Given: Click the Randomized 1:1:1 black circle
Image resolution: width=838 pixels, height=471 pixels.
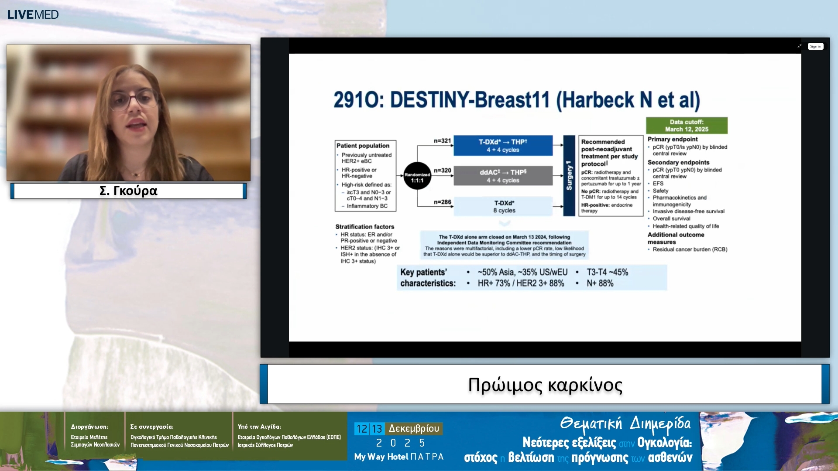Looking at the screenshot, I should tap(417, 176).
